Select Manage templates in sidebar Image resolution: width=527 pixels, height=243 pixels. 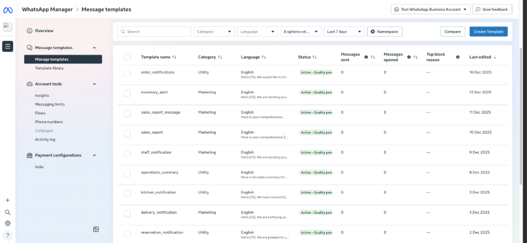pos(63,60)
